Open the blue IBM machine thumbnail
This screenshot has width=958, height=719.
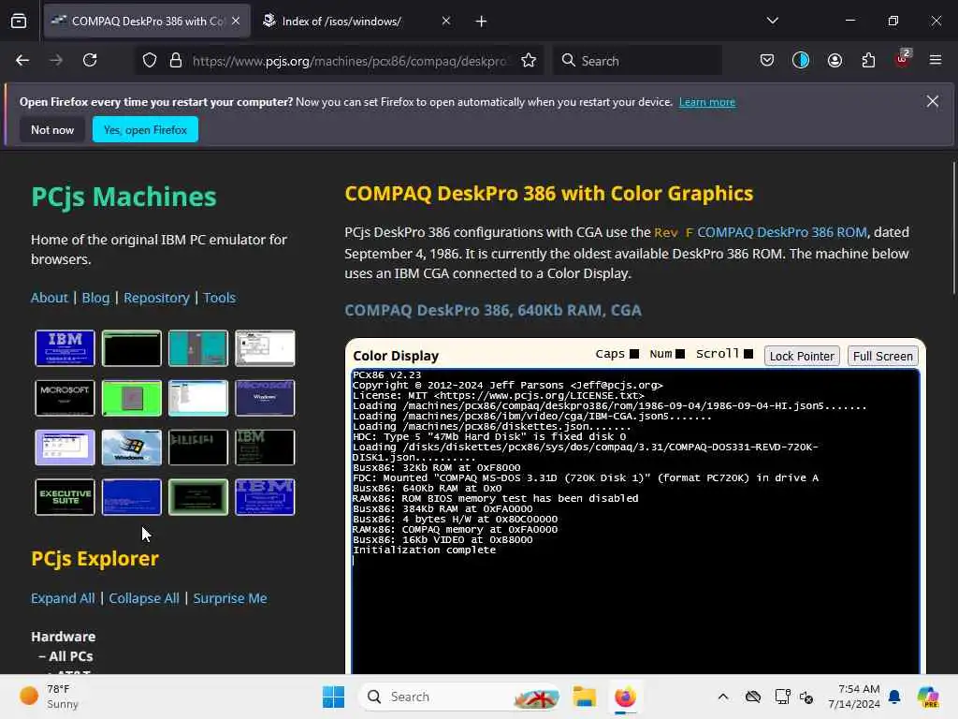coord(65,348)
